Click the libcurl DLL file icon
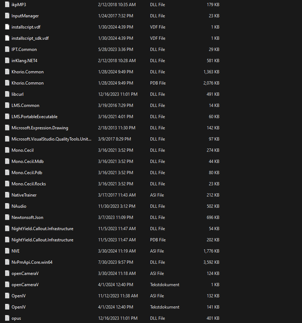 coord(7,94)
